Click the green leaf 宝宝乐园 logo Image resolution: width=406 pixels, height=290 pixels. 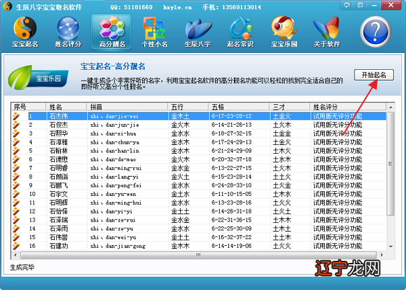(35, 78)
